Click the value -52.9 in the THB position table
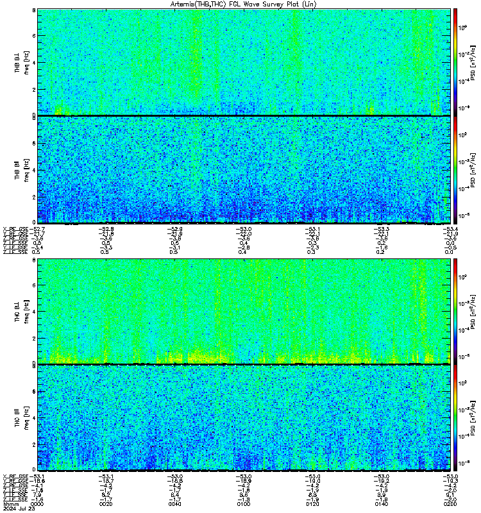The height and width of the screenshot is (513, 481). click(x=174, y=229)
